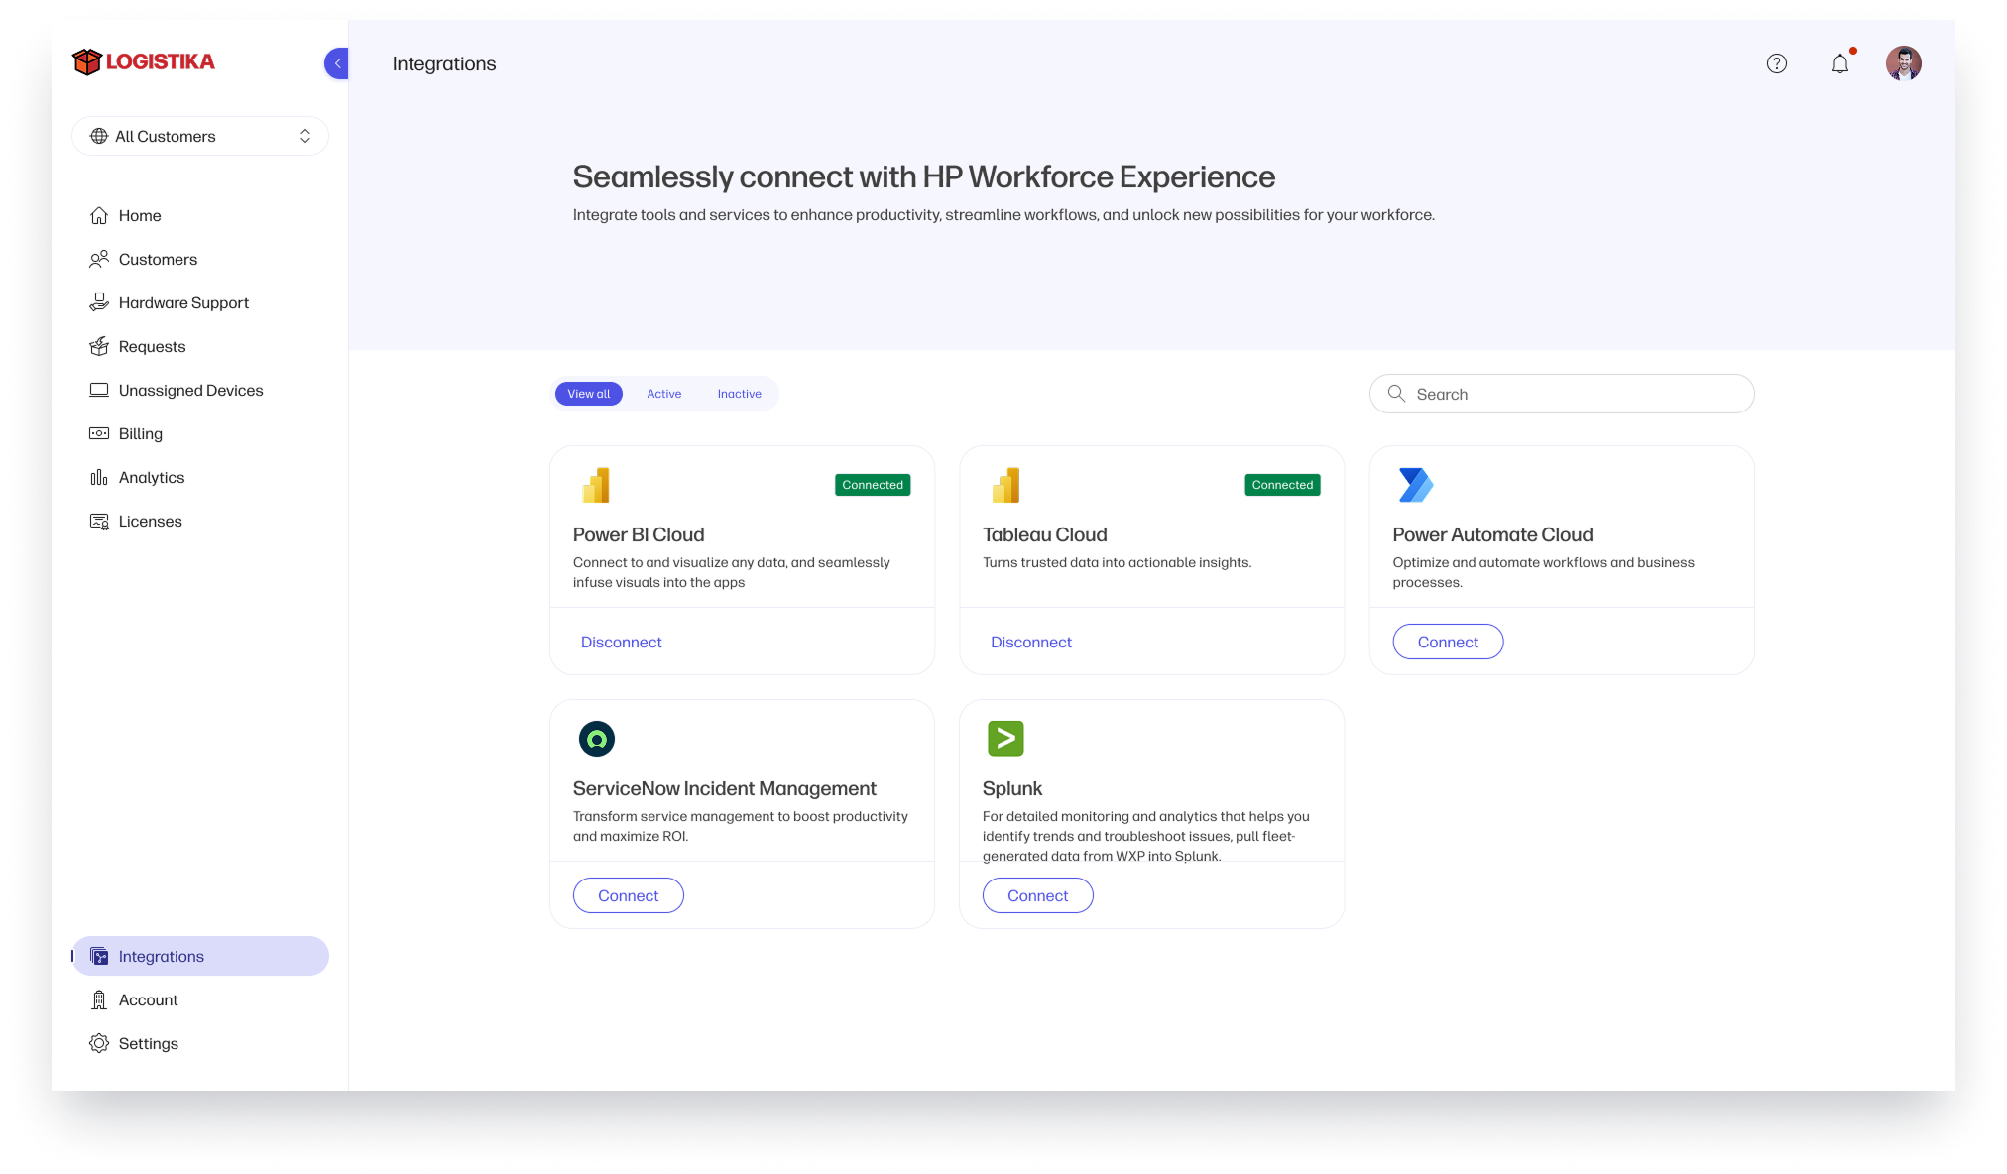This screenshot has height=1174, width=2007.
Task: Filter integrations by Inactive
Action: [739, 394]
